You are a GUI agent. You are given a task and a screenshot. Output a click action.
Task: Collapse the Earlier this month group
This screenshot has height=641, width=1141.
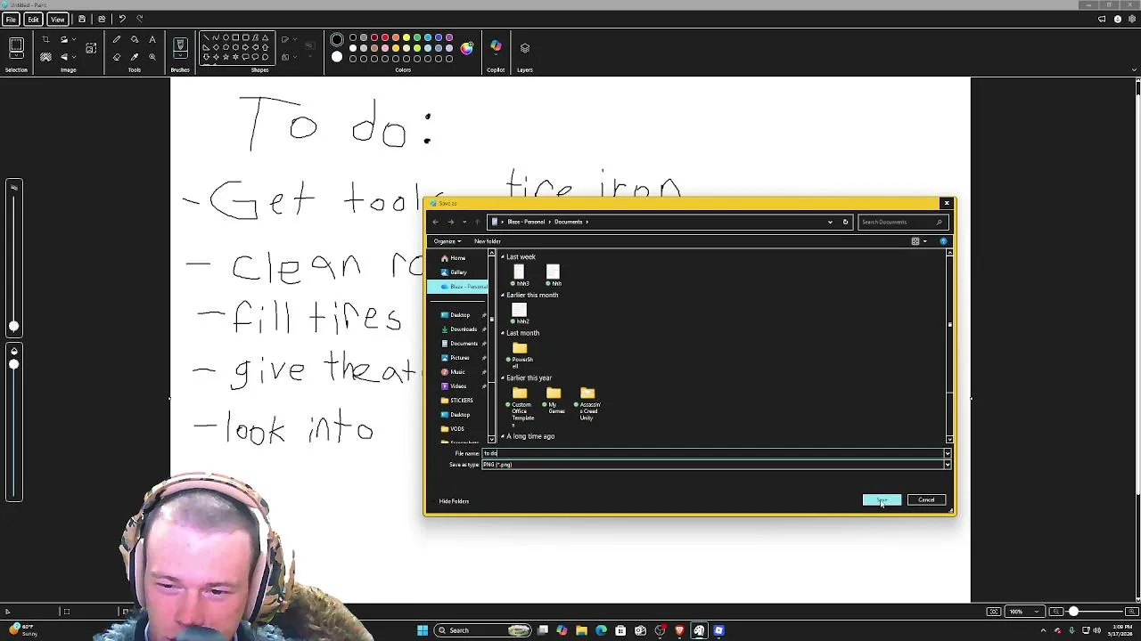click(x=502, y=296)
